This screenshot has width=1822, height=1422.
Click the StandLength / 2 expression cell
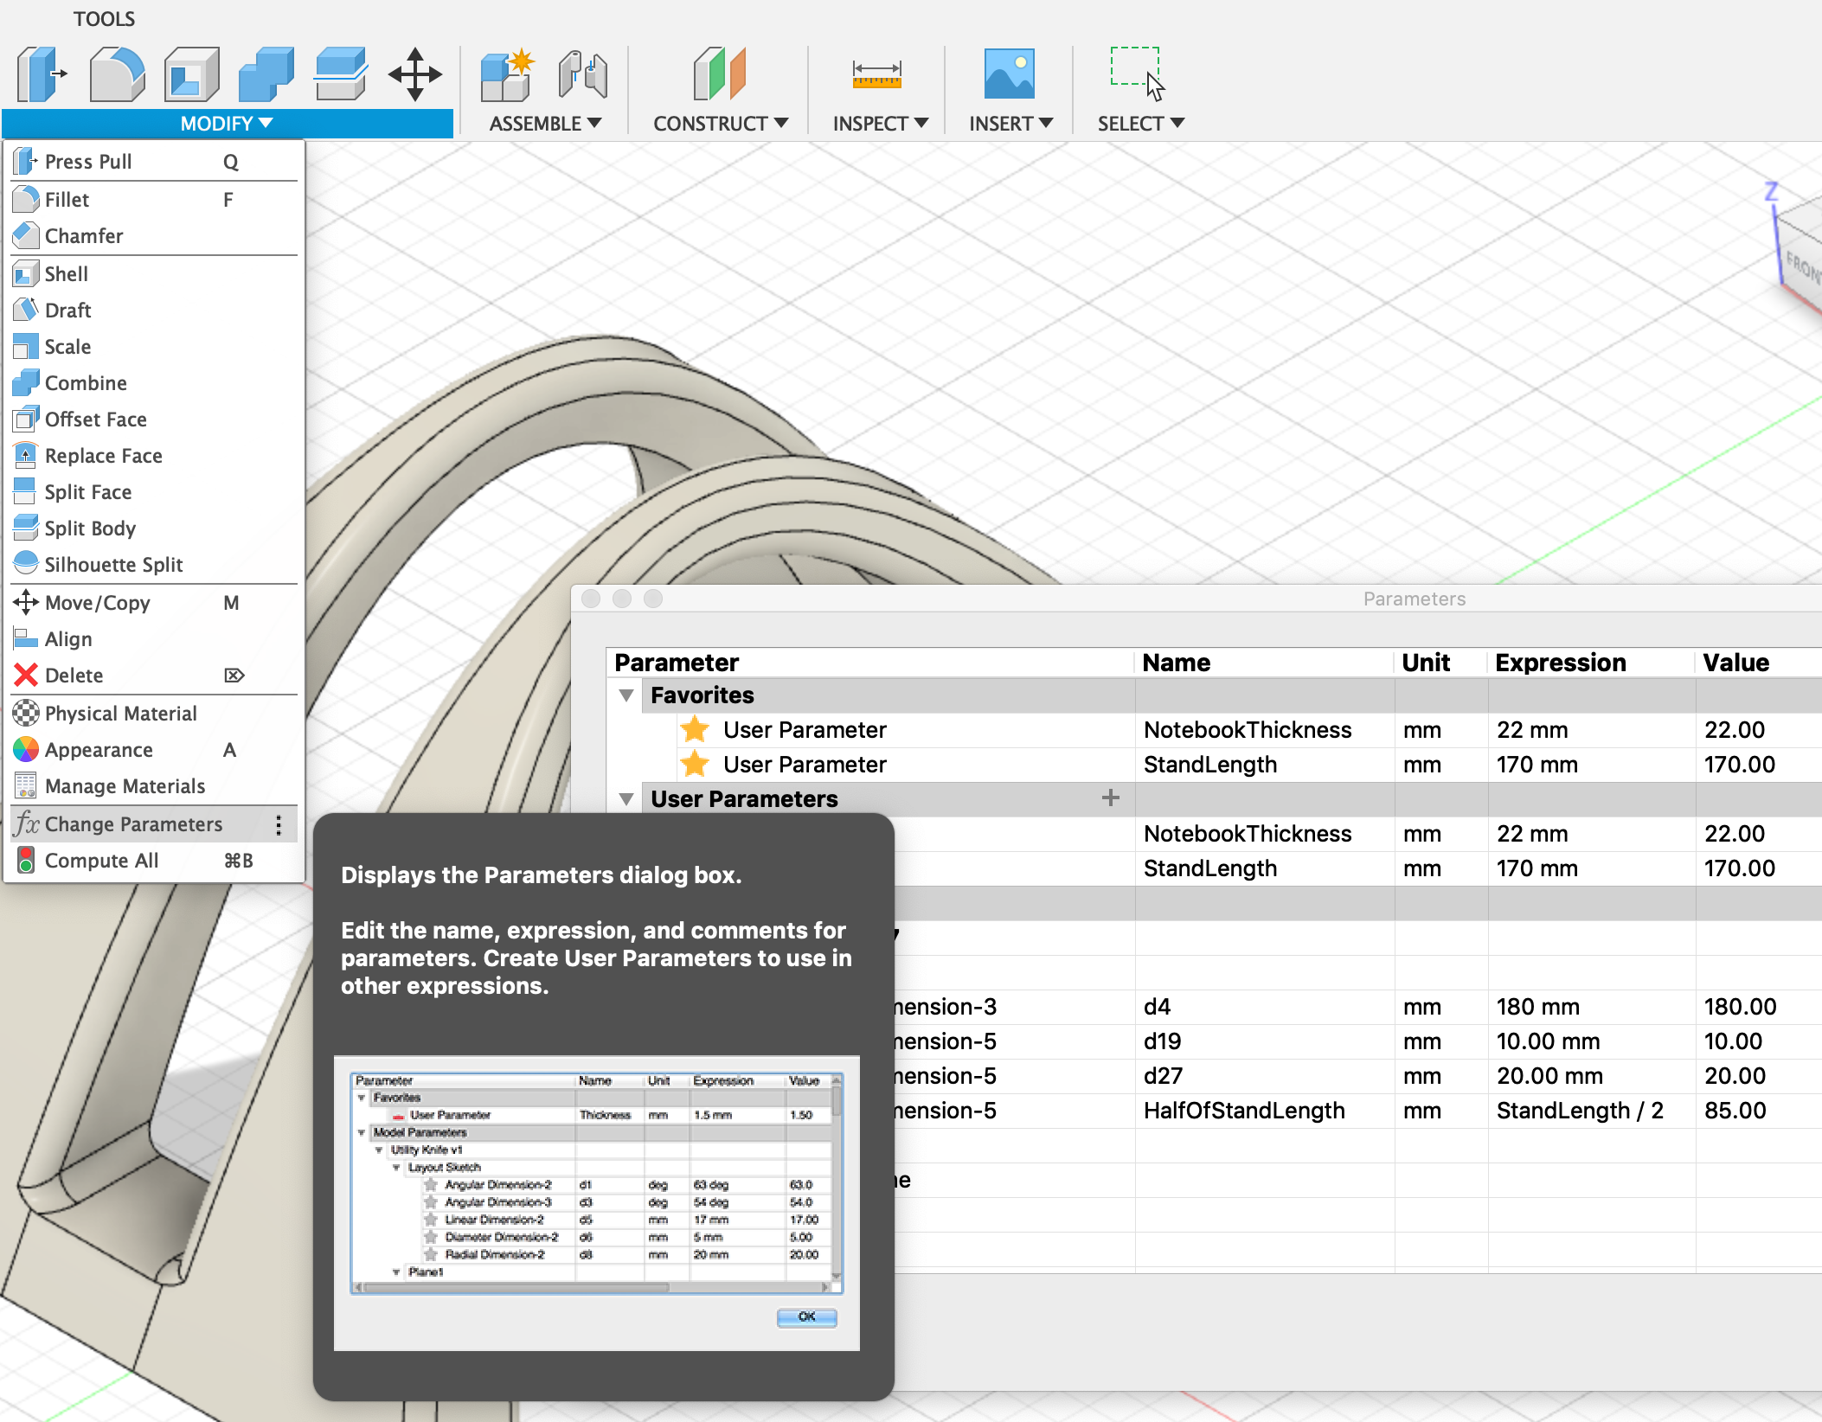point(1580,1110)
